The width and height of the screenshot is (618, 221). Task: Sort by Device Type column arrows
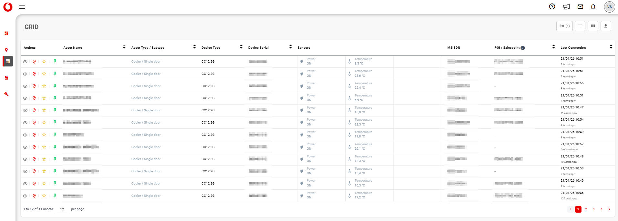click(241, 47)
